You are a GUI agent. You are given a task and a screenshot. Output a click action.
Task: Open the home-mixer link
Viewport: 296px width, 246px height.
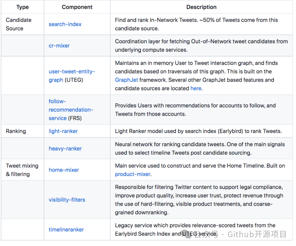tap(64, 170)
